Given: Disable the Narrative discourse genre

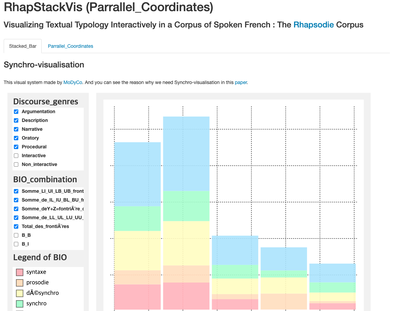Looking at the screenshot, I should 16,129.
